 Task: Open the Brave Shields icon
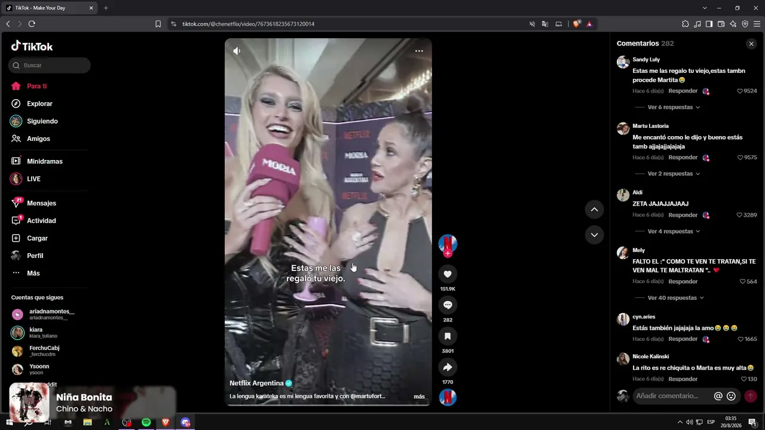(x=576, y=24)
